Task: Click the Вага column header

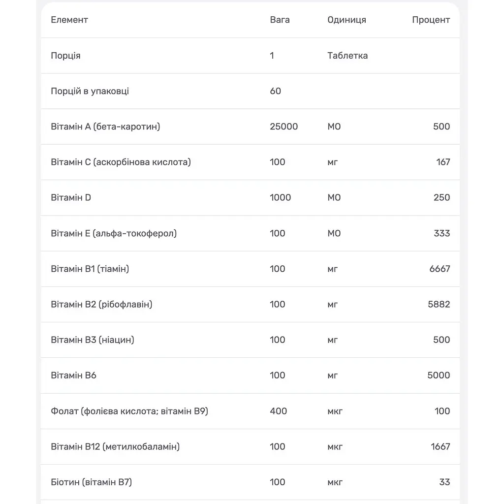Action: click(x=280, y=20)
